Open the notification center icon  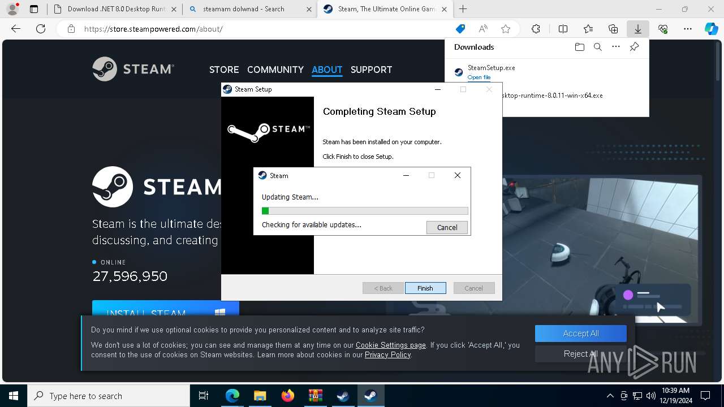pyautogui.click(x=705, y=396)
